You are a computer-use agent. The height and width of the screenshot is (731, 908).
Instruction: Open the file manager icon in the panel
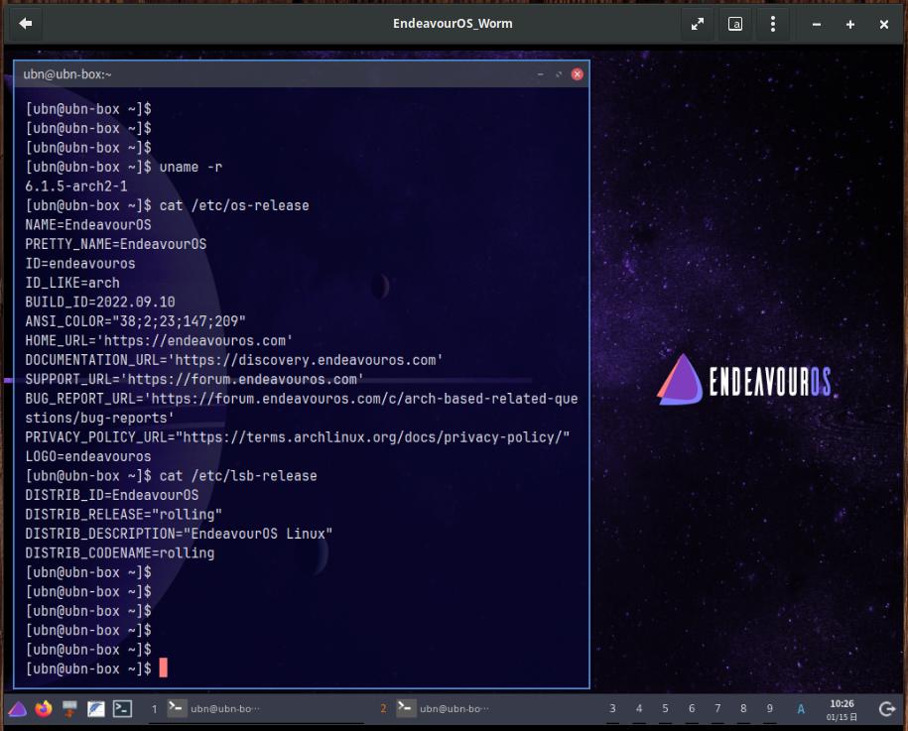coord(69,708)
